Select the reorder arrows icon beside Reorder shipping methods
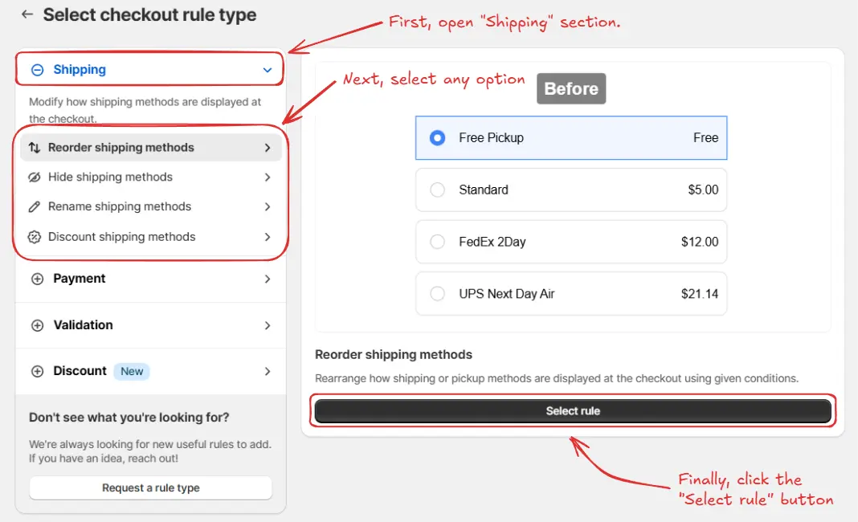 tap(35, 147)
